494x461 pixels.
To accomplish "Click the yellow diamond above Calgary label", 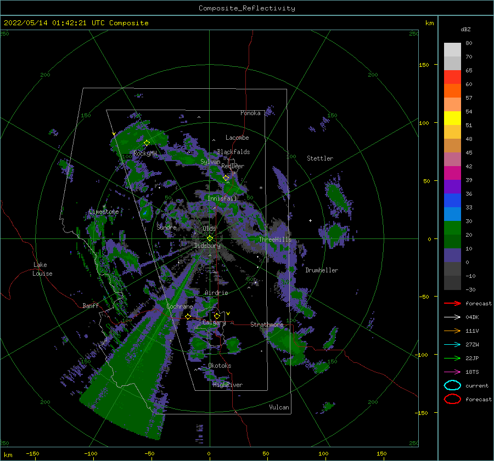I will (217, 316).
